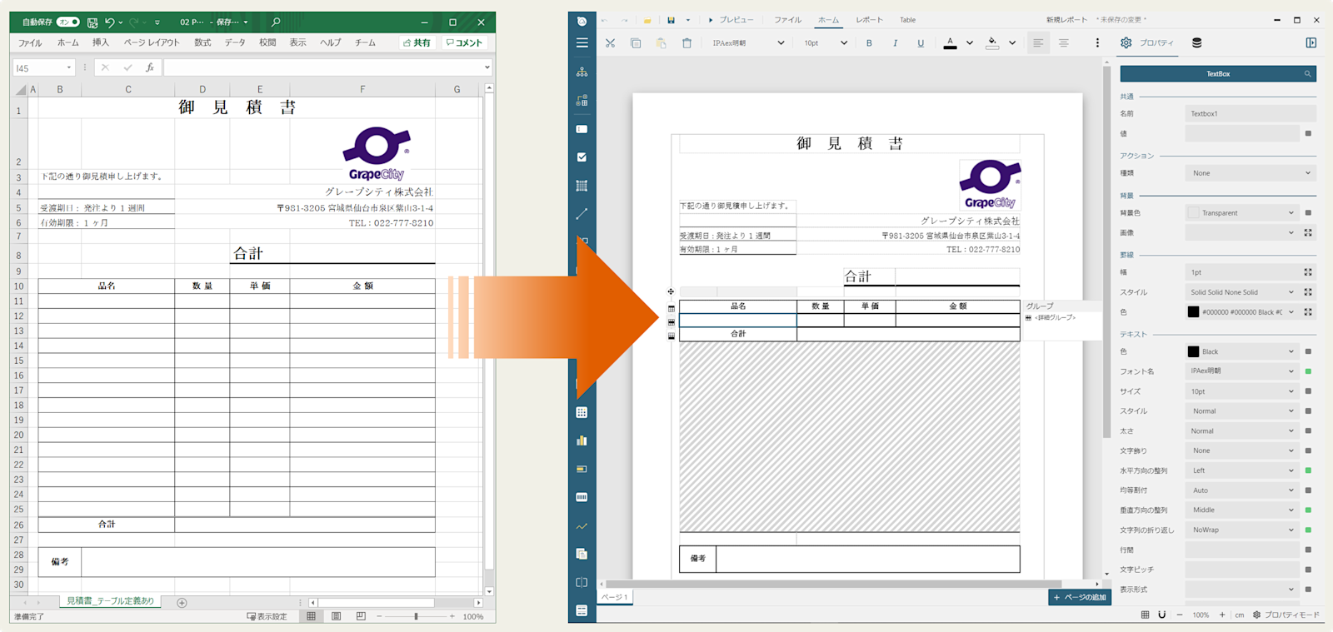Select the checkbox control in sidebar toolbox

[x=582, y=157]
